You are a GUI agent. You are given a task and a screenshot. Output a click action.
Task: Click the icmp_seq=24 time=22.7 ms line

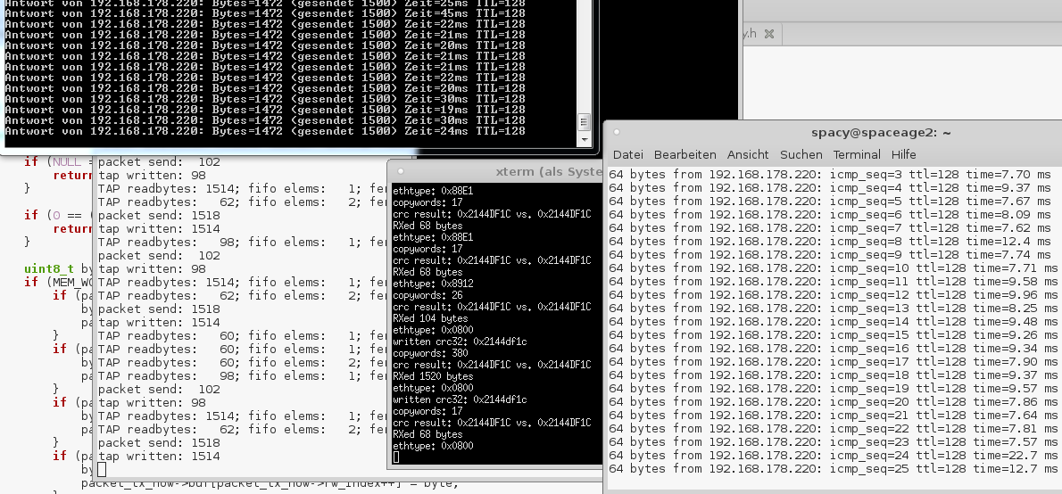pyautogui.click(x=833, y=456)
